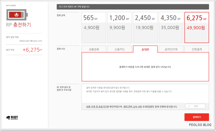The height and width of the screenshot is (131, 216).
Task: Switch to the 상품권류 payment tab
Action: pyautogui.click(x=94, y=49)
